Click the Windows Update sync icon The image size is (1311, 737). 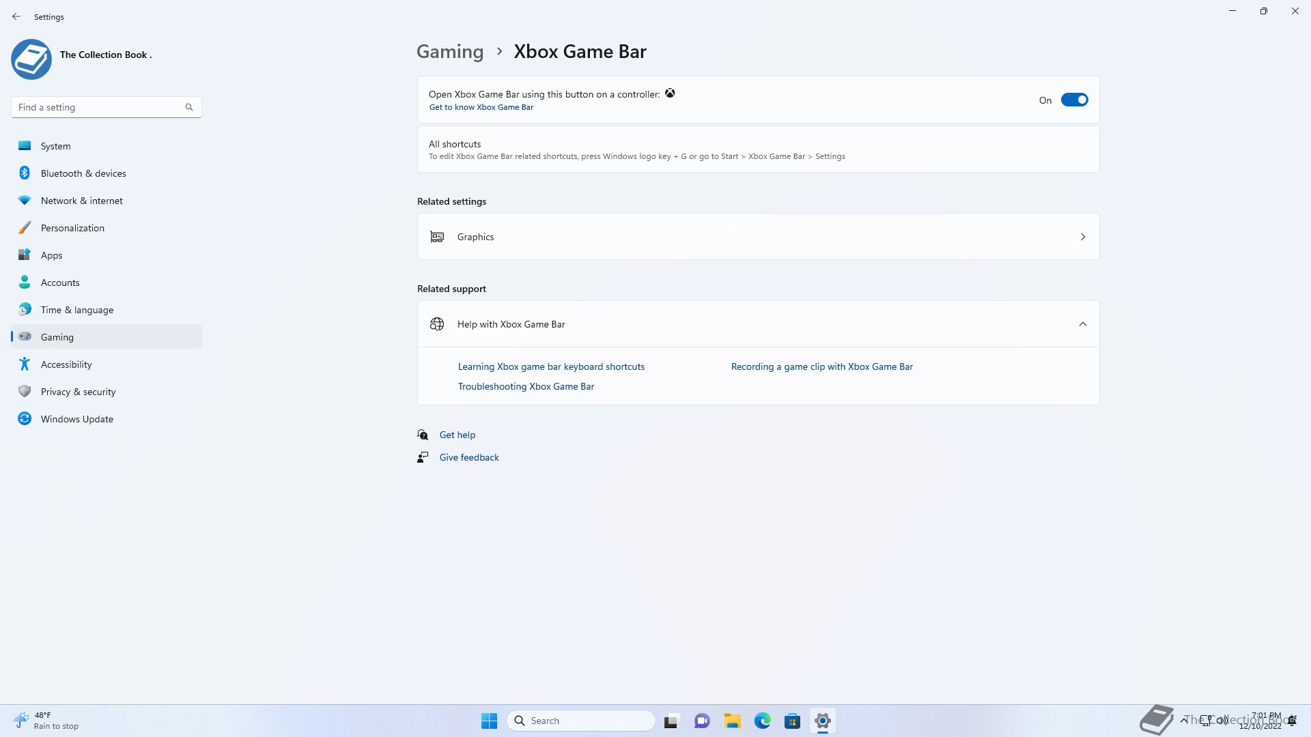tap(25, 418)
